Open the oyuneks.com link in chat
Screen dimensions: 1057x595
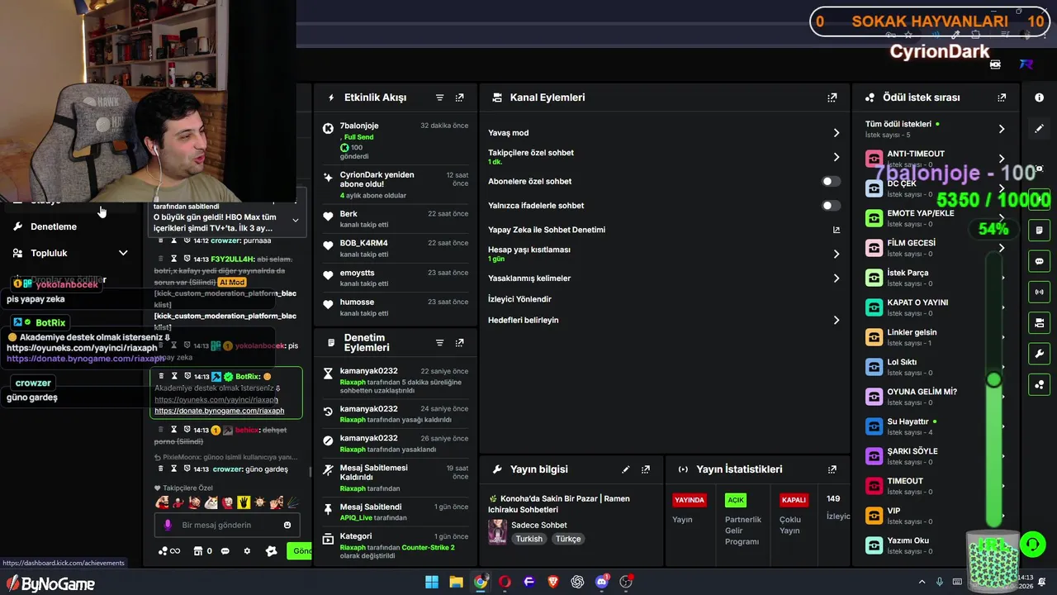[x=216, y=400]
